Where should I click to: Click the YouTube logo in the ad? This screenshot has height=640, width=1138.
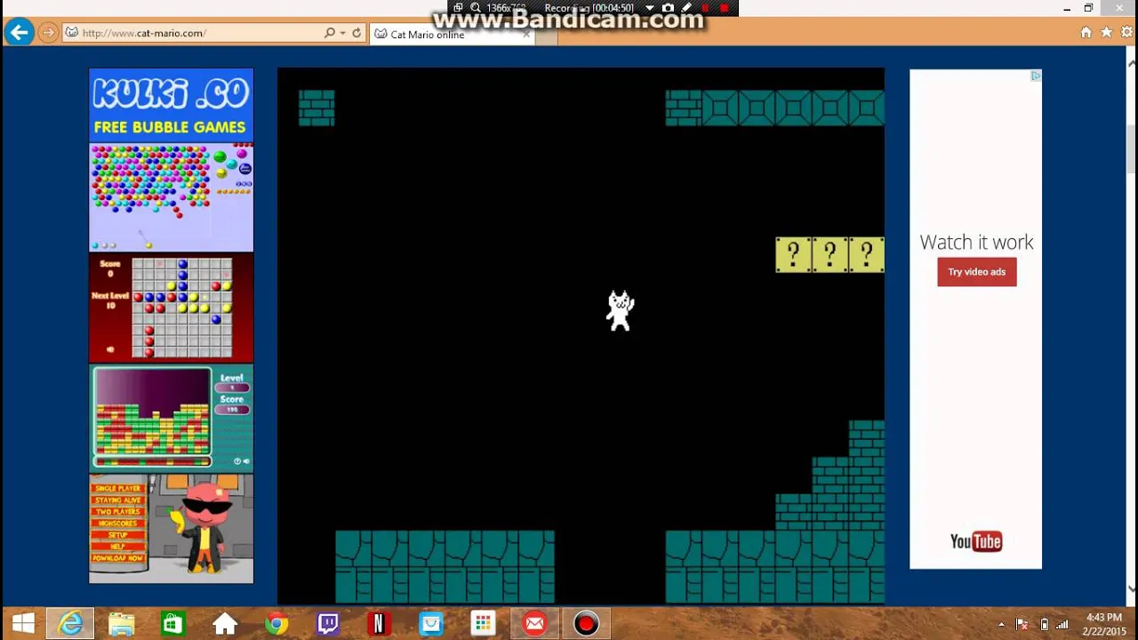pyautogui.click(x=975, y=541)
